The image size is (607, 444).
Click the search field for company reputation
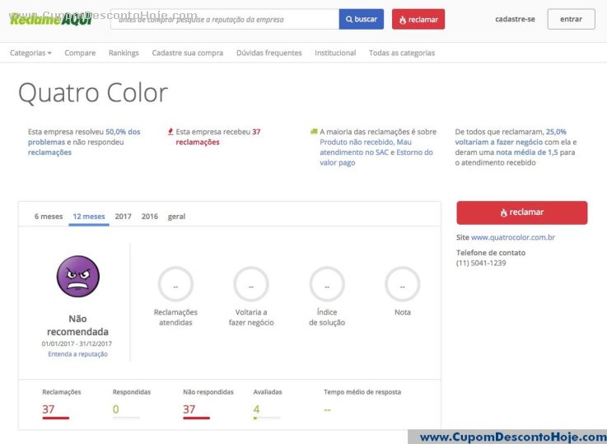pyautogui.click(x=225, y=19)
